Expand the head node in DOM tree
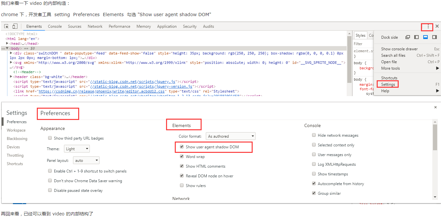The width and height of the screenshot is (441, 217). 7,44
